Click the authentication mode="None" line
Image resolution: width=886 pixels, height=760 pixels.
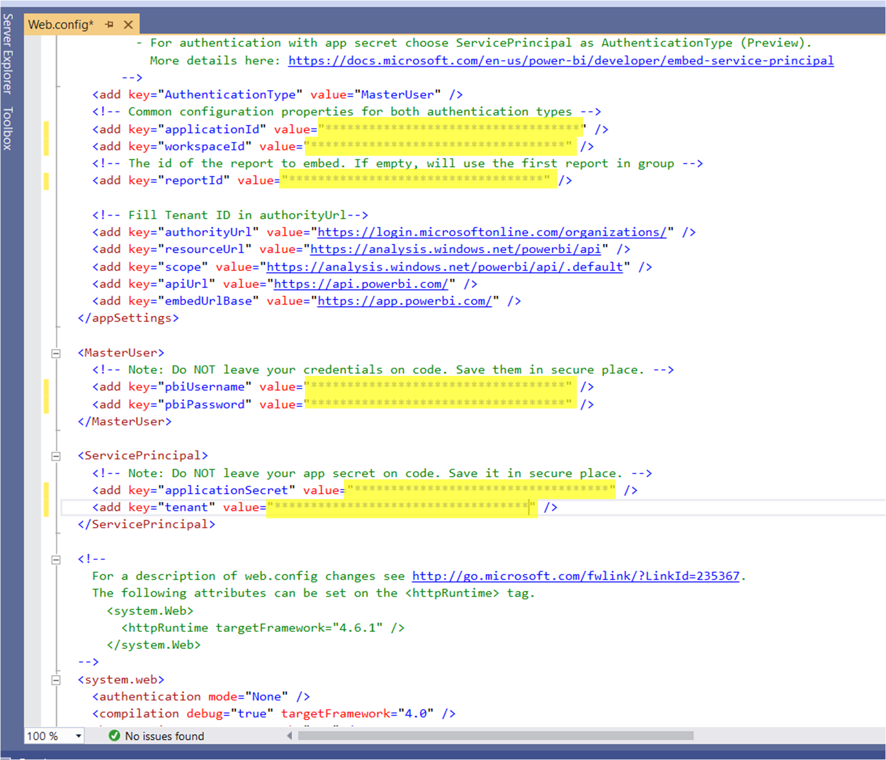click(201, 697)
